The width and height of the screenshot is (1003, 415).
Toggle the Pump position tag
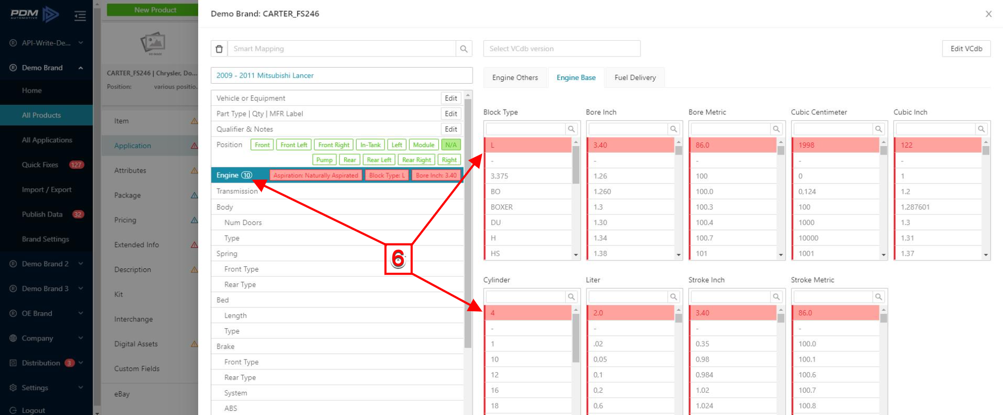(324, 160)
